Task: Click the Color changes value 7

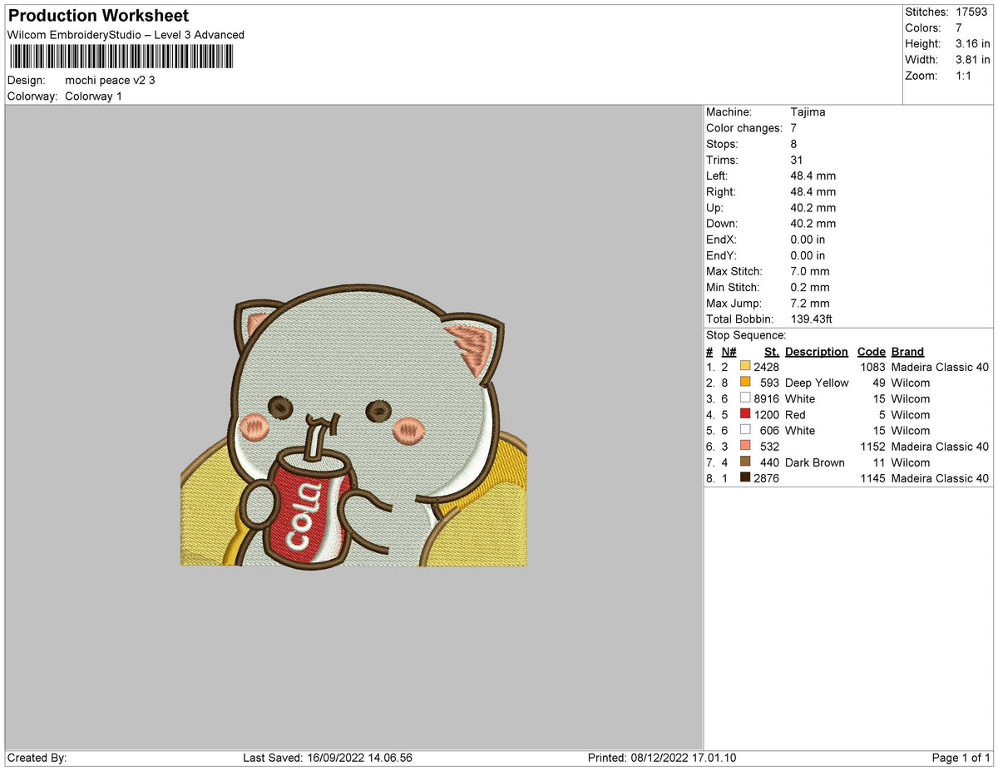Action: [x=793, y=128]
